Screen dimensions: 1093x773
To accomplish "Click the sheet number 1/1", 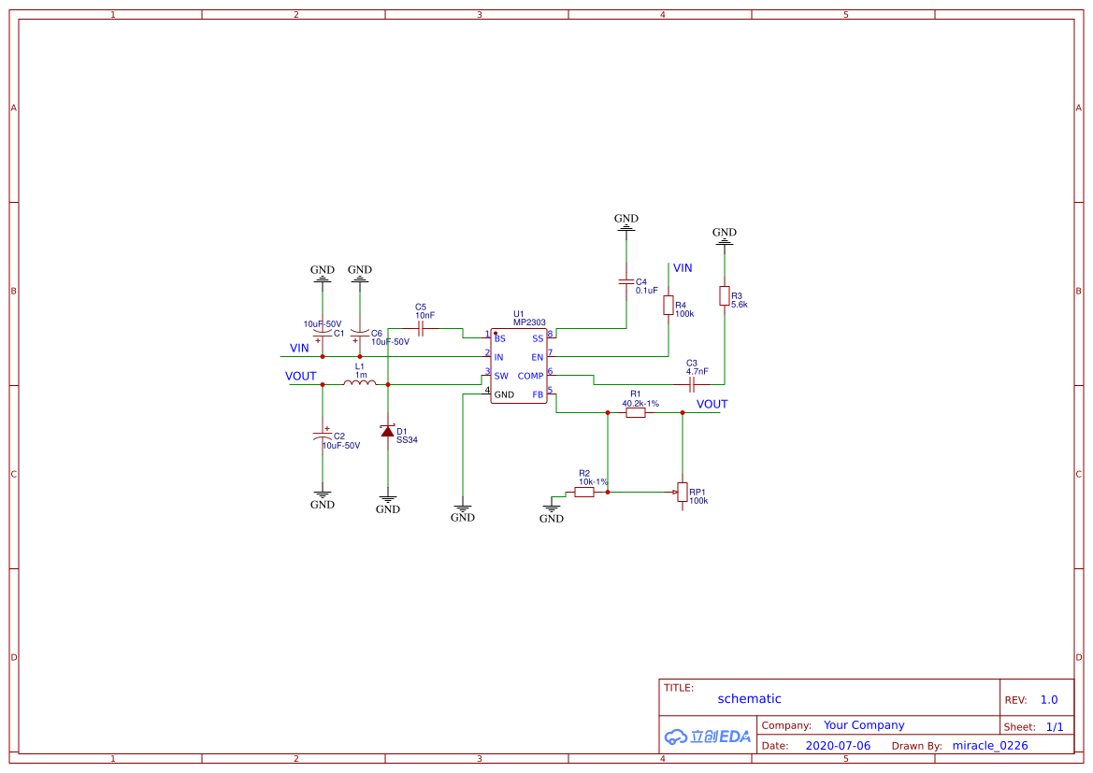I will (1055, 727).
